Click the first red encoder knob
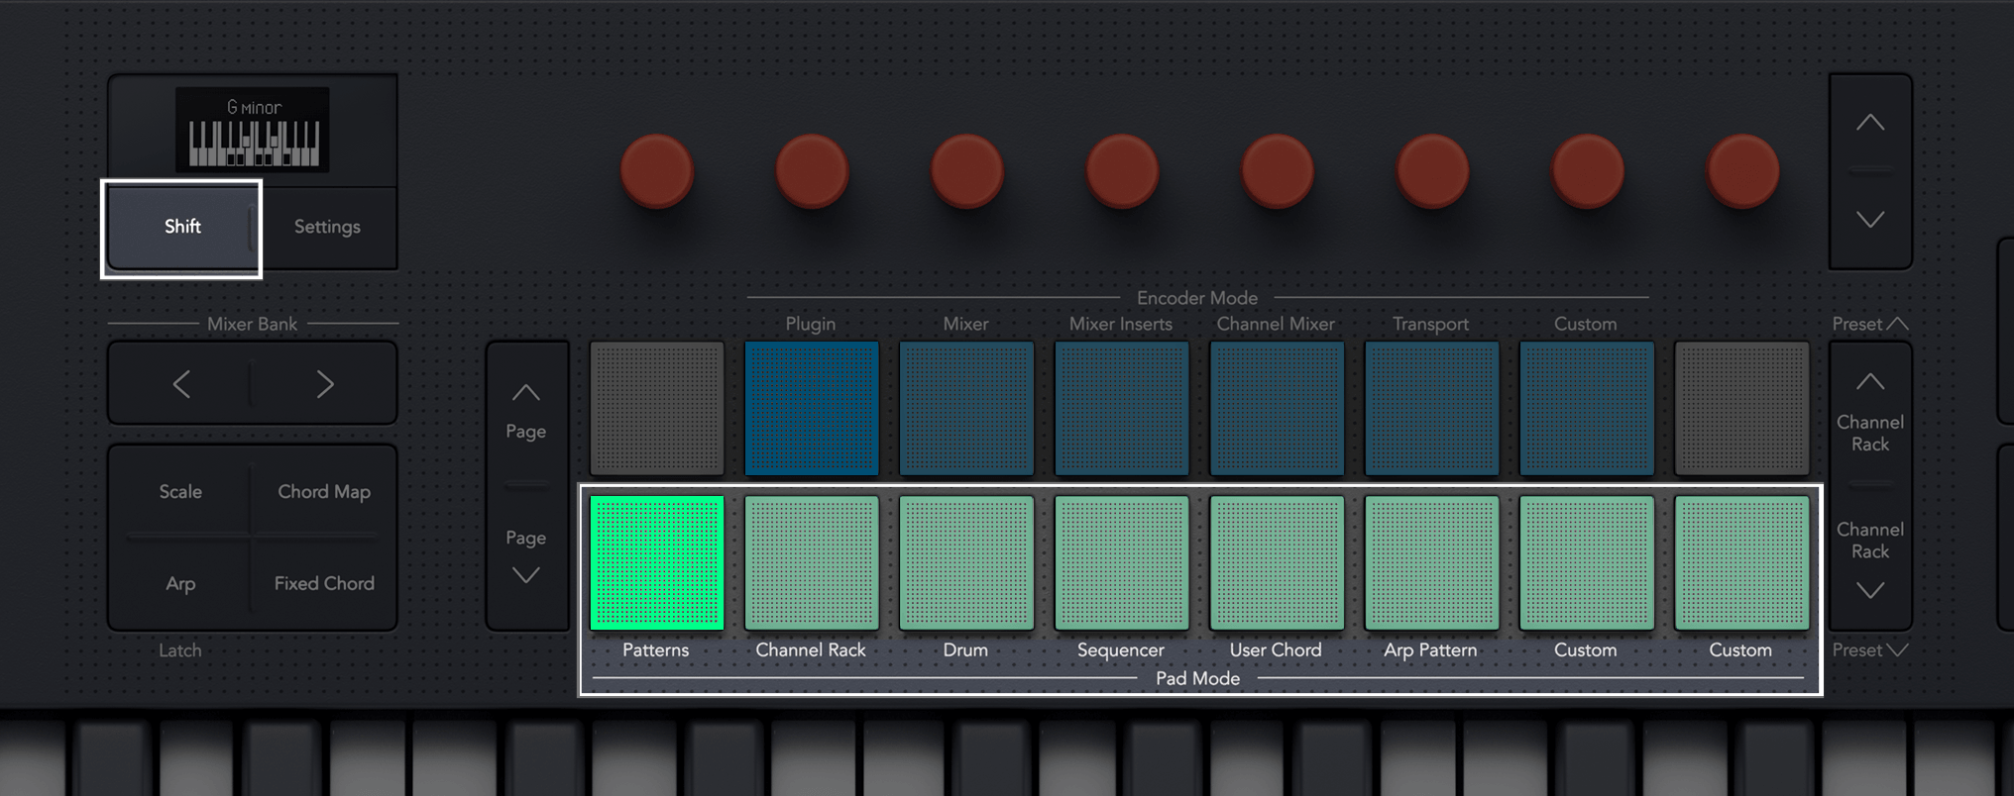Screen dimensions: 2014x796 [657, 171]
